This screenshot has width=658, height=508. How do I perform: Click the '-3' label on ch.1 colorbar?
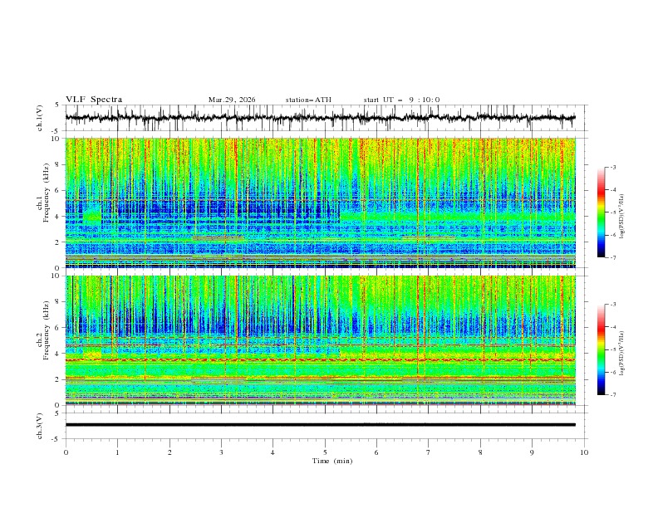(x=612, y=167)
